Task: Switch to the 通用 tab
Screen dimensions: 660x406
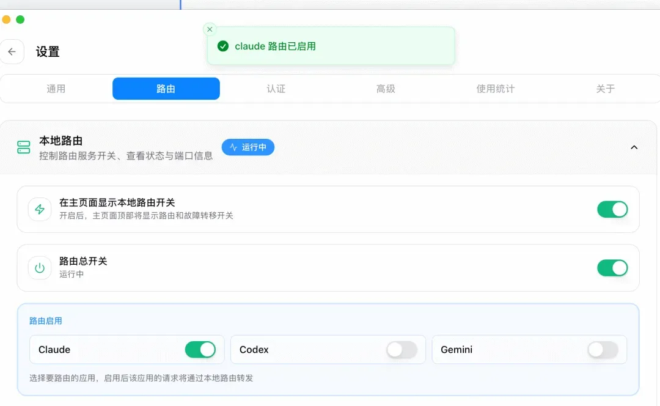Action: [56, 89]
